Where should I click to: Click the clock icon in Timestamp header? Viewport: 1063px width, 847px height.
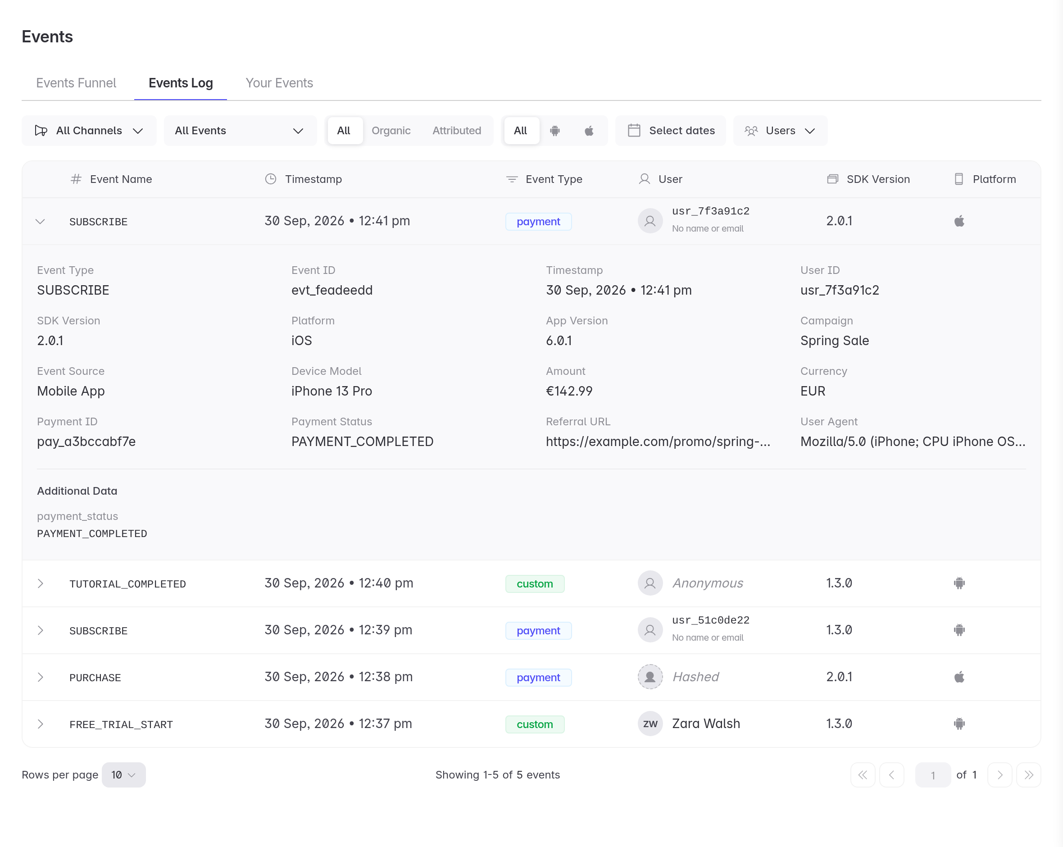point(270,179)
